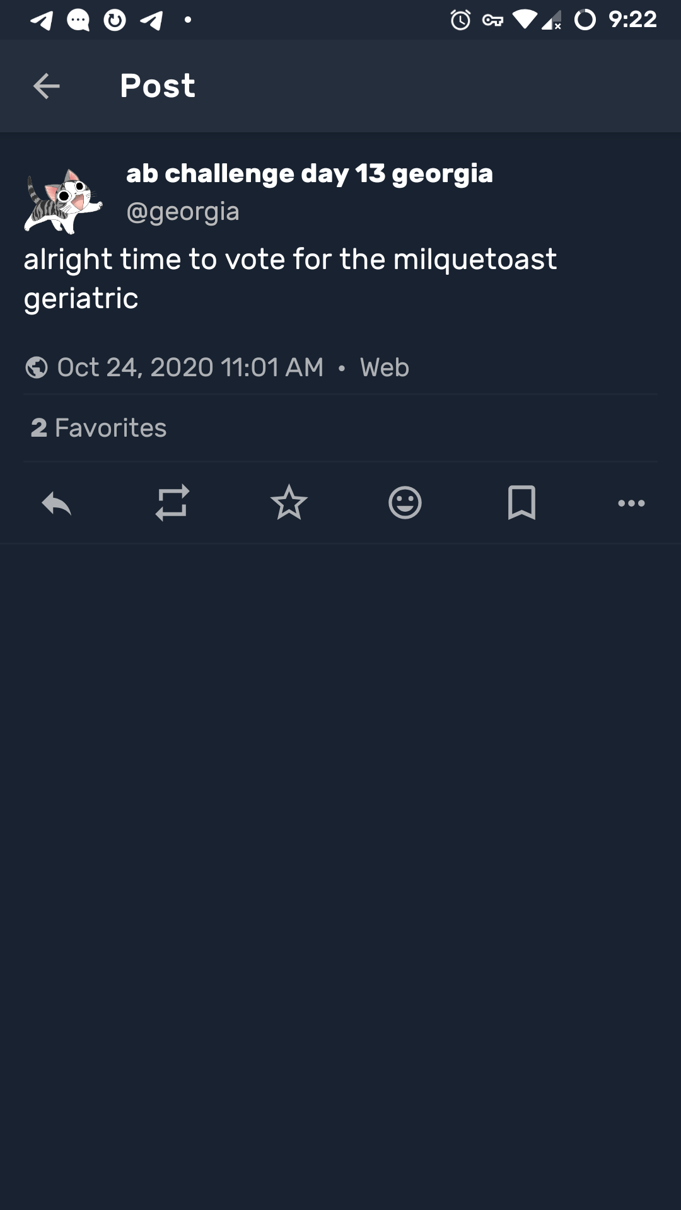Tap the globe public visibility icon

[37, 367]
